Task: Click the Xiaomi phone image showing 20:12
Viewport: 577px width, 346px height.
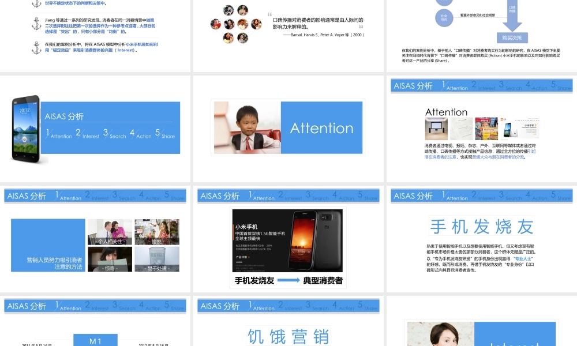Action: (x=25, y=129)
